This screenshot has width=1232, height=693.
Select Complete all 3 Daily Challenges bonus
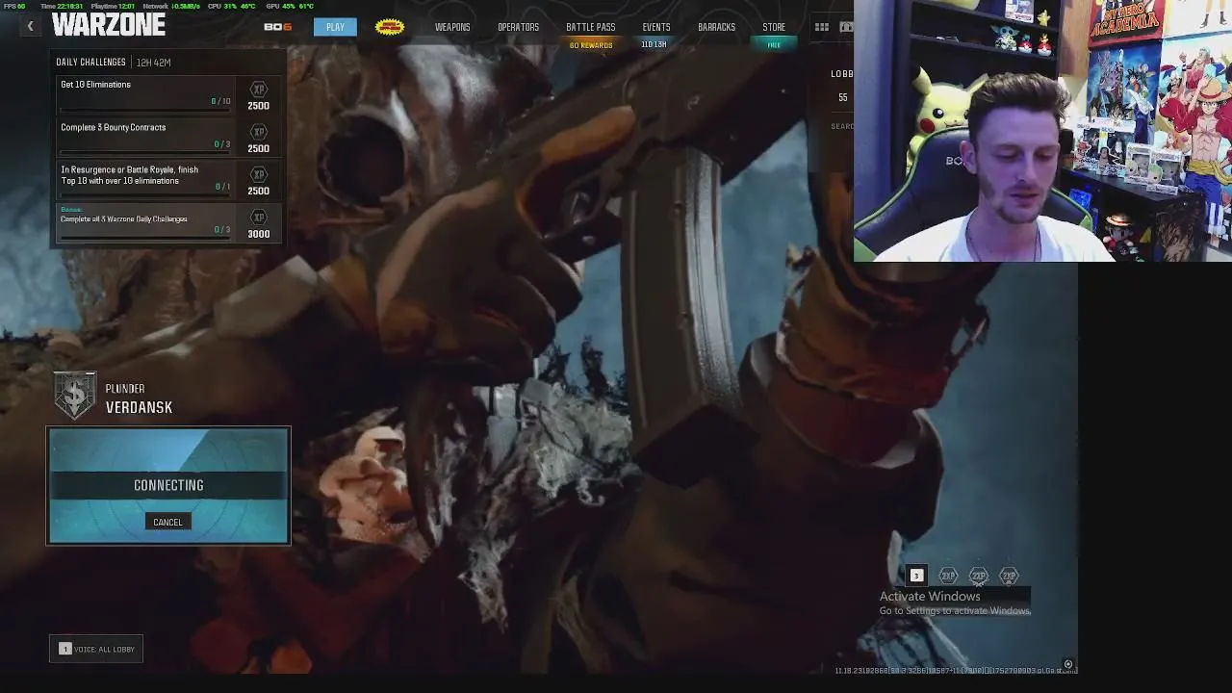click(167, 222)
